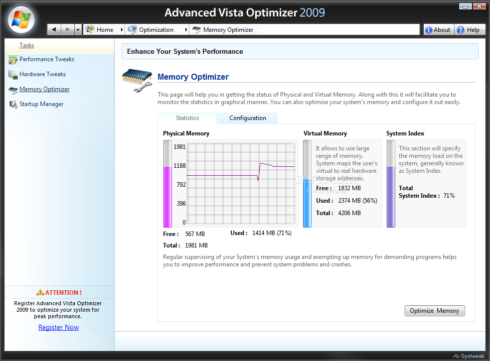Click the Enhance Your System's Performance banner
This screenshot has height=361, width=490.
pos(300,51)
